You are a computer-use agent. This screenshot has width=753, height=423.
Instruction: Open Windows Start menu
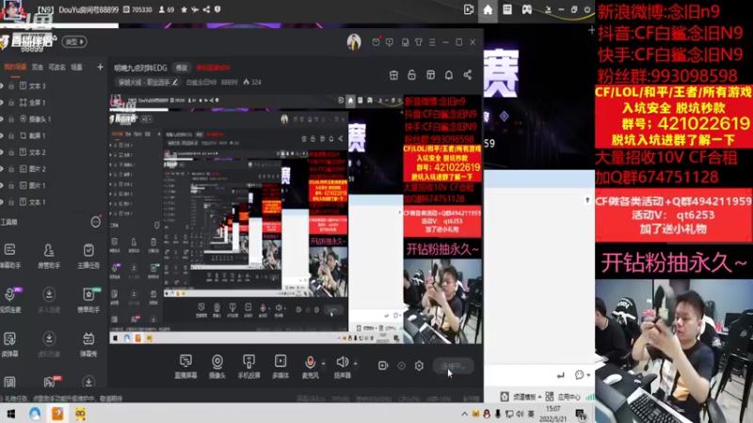tap(11, 414)
